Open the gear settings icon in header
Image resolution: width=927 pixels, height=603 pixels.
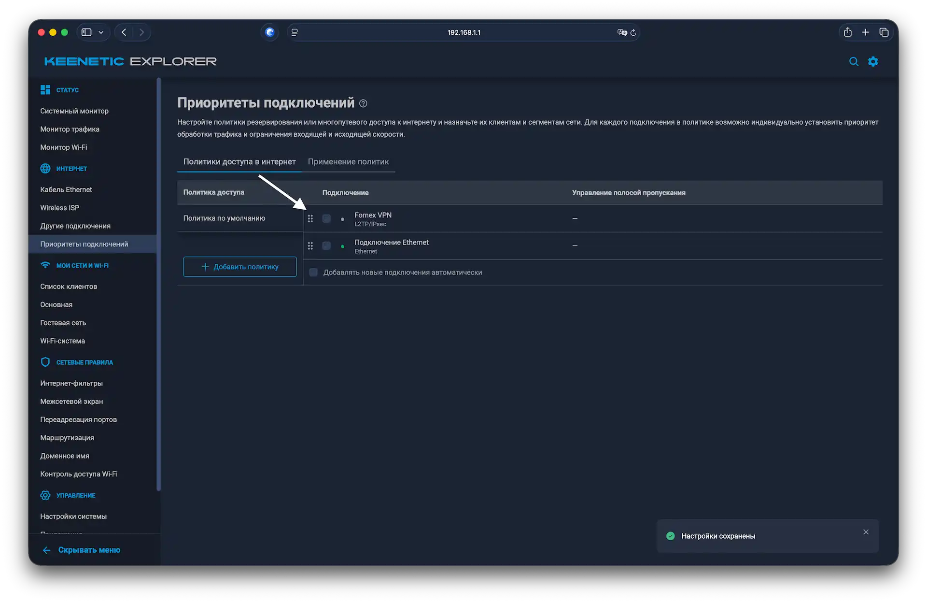coord(873,61)
